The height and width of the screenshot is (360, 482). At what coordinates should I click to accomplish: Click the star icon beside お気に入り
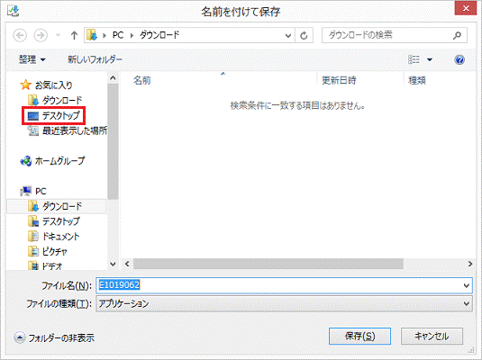pos(26,85)
